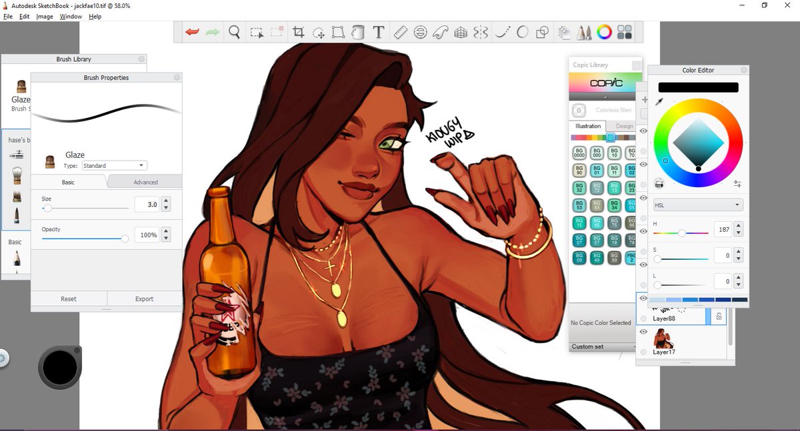This screenshot has height=431, width=800.
Task: Click the green Redo arrow
Action: tap(213, 31)
